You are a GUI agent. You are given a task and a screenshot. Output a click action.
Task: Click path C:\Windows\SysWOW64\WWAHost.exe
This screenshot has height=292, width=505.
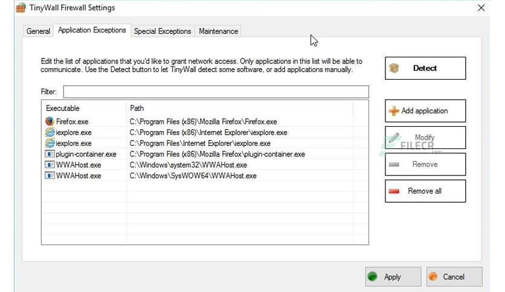(x=193, y=176)
